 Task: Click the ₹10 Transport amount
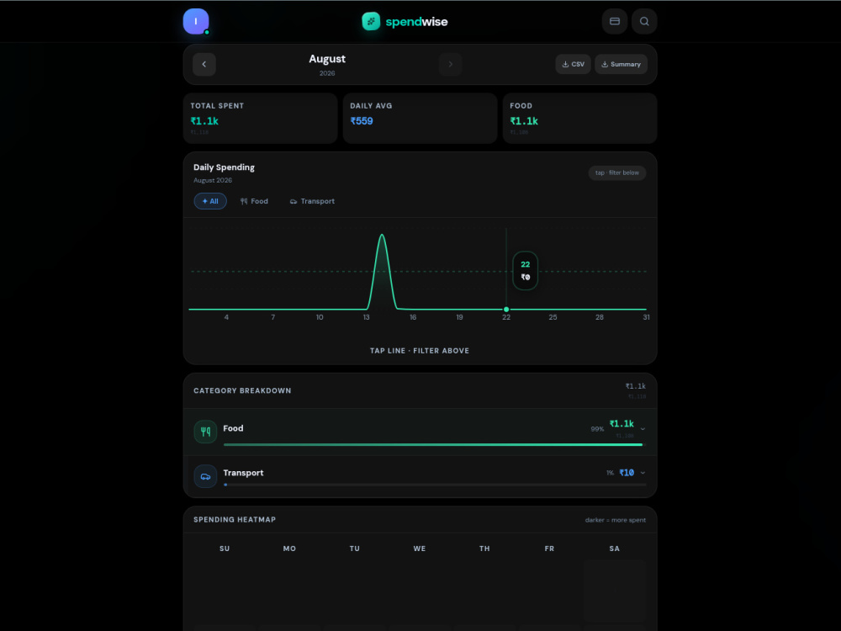(x=627, y=473)
